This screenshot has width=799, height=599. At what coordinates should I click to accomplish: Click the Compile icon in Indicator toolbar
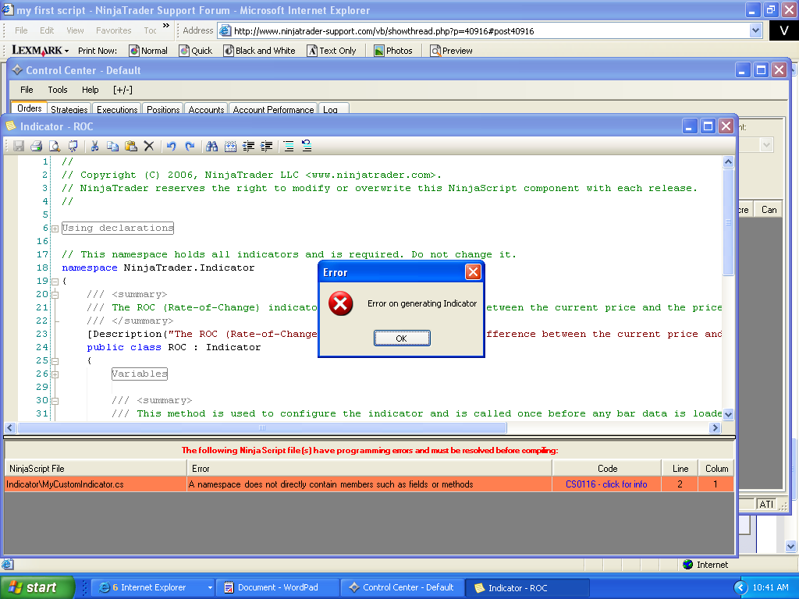coord(73,146)
